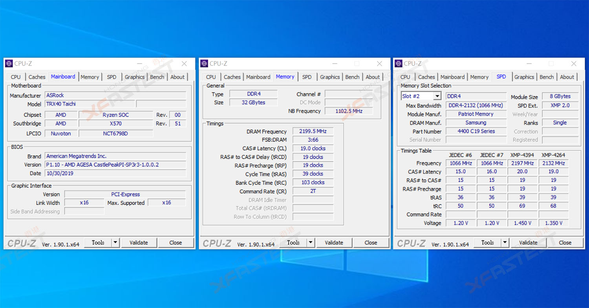The height and width of the screenshot is (308, 589).
Task: Open the SPD tab in the Memory window
Action: click(307, 77)
